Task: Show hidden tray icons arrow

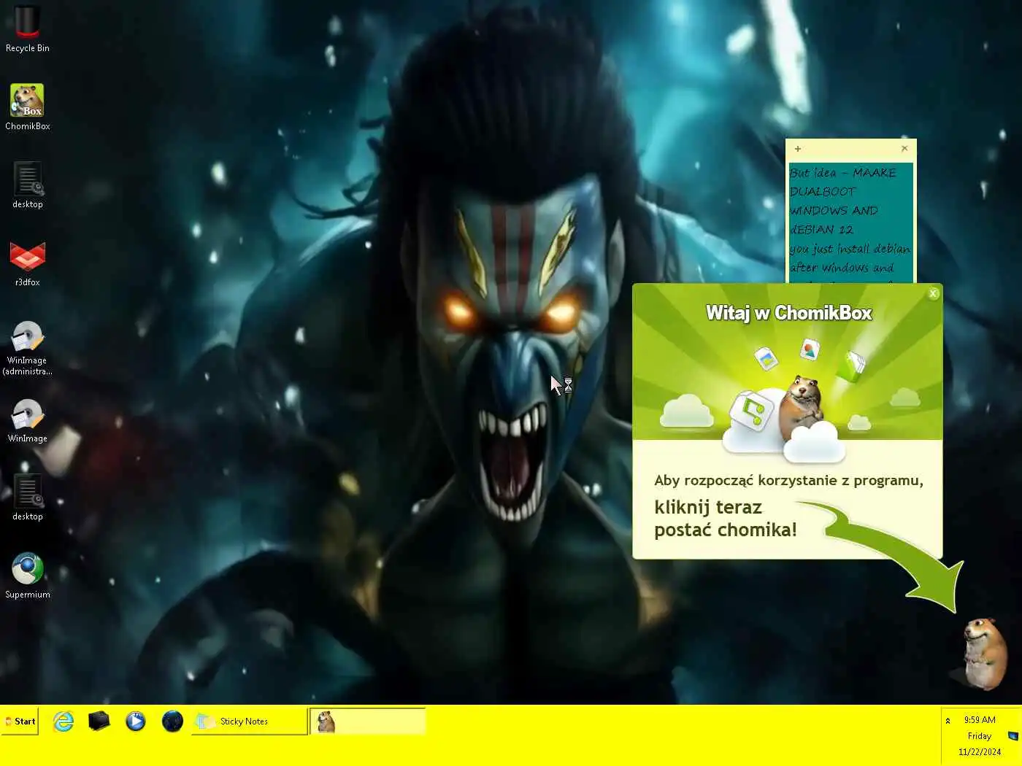Action: 948,721
